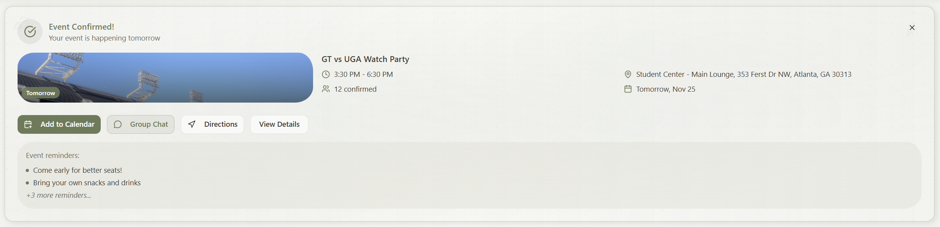The height and width of the screenshot is (227, 940).
Task: Open the GT vs UGA Watch Party title
Action: click(365, 59)
